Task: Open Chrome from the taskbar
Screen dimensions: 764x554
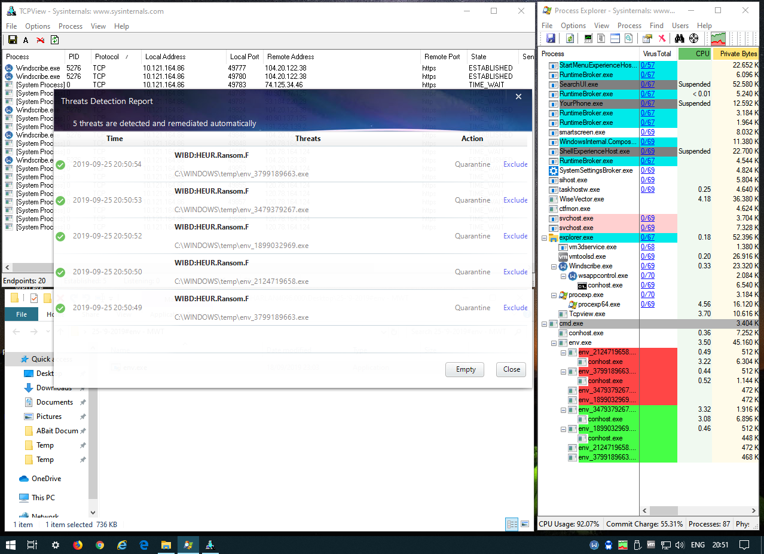Action: click(100, 545)
